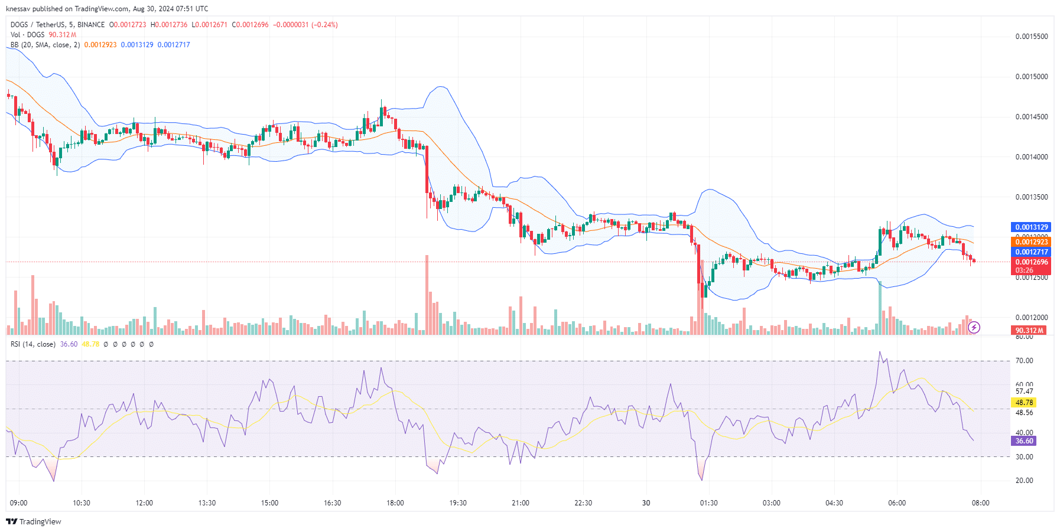
Task: Click blue 0.0012717 price-axis tag
Action: [1031, 252]
